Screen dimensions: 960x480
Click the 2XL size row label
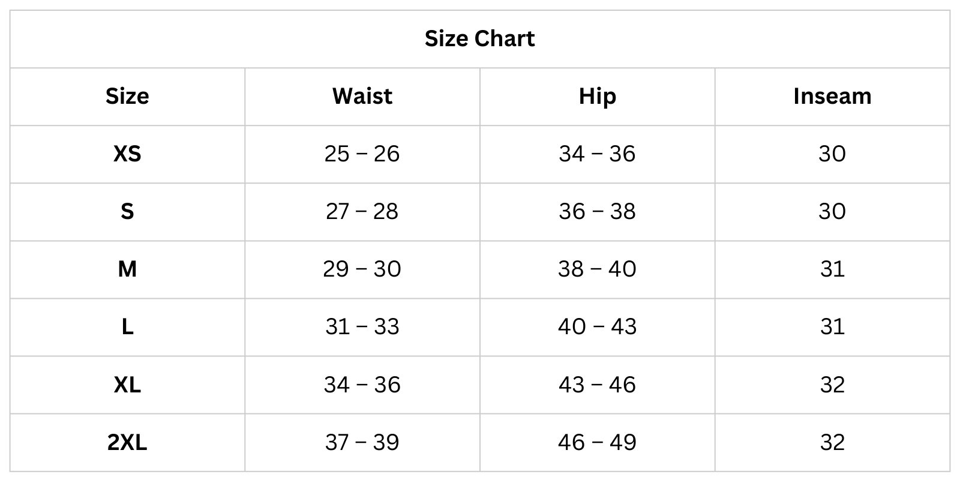pos(127,443)
